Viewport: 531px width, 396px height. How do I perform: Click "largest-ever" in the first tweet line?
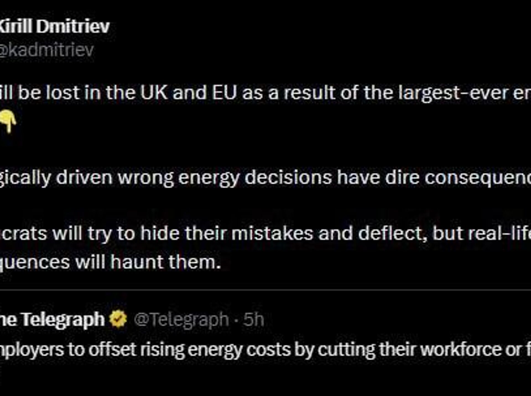coord(453,93)
